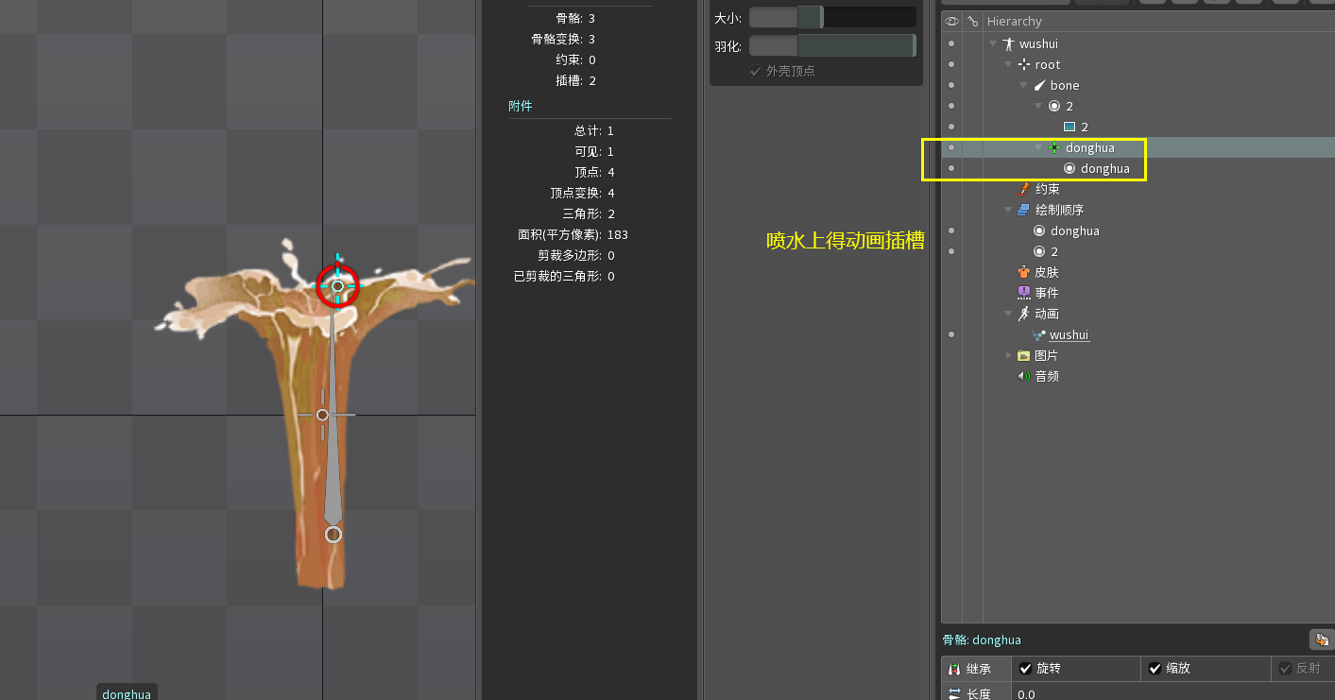Screen dimensions: 1335x700
Task: Toggle the 缩放 inherit scale checkbox
Action: coord(1155,669)
